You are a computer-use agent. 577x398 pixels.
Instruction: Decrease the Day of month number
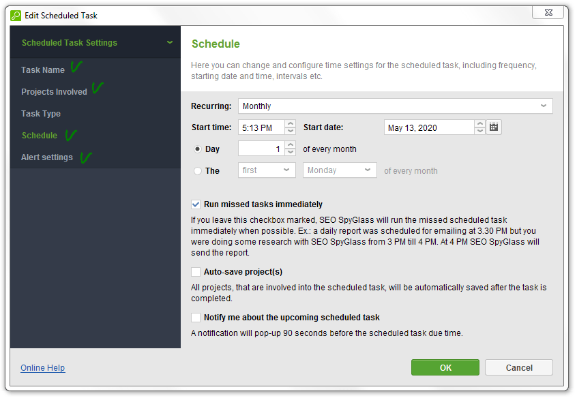point(291,152)
